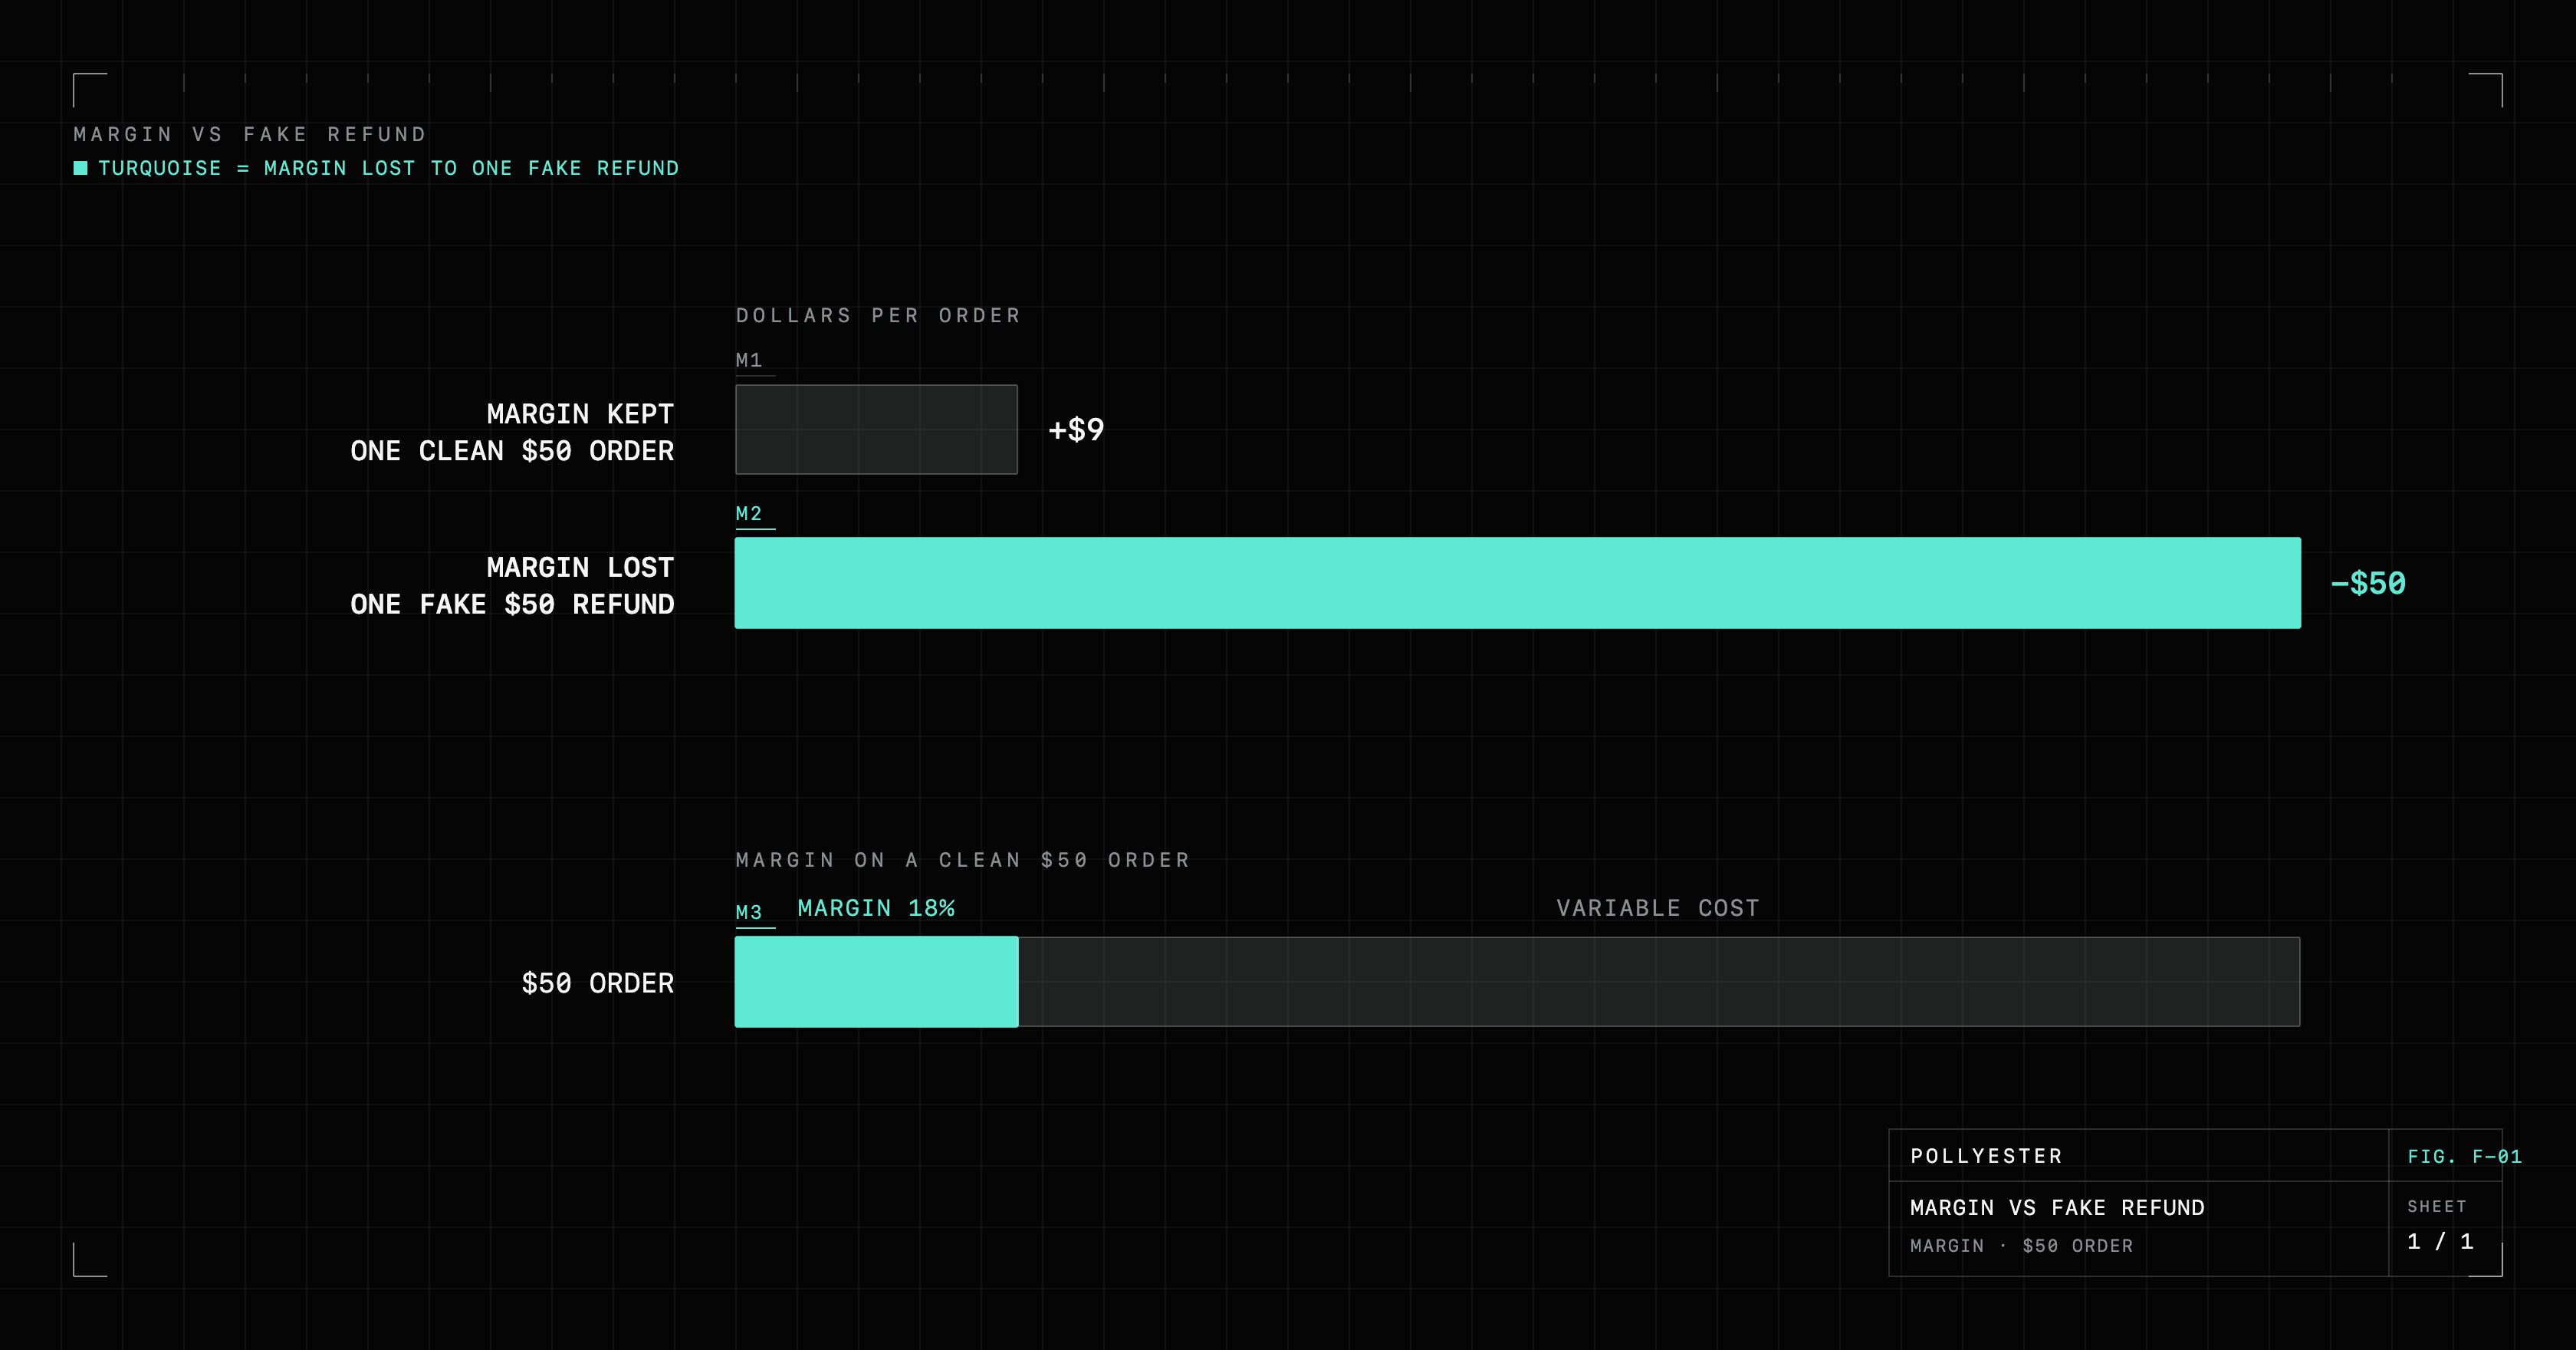Click the gray M1 margin kept bar
Image resolution: width=2576 pixels, height=1350 pixels.
pos(876,430)
